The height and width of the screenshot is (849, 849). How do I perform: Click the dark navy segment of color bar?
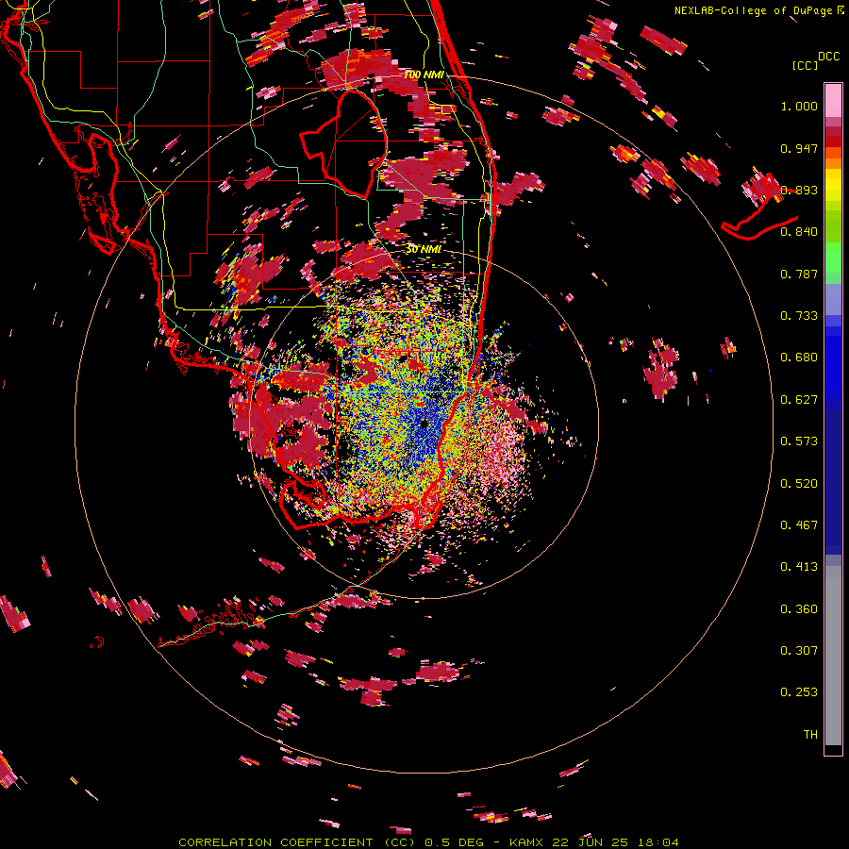click(833, 482)
